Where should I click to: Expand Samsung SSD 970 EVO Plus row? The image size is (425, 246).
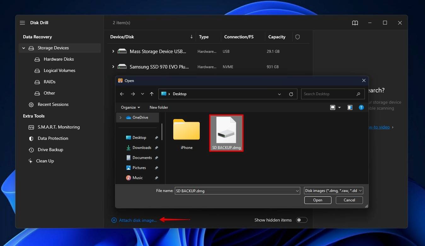pyautogui.click(x=113, y=67)
